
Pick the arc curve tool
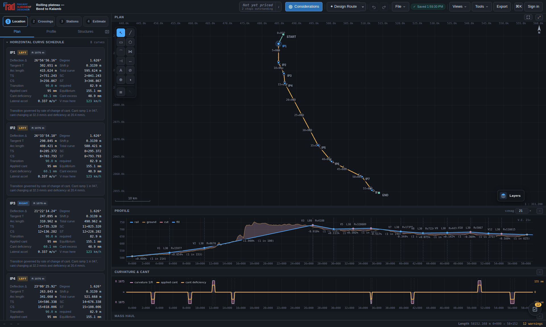tap(121, 51)
